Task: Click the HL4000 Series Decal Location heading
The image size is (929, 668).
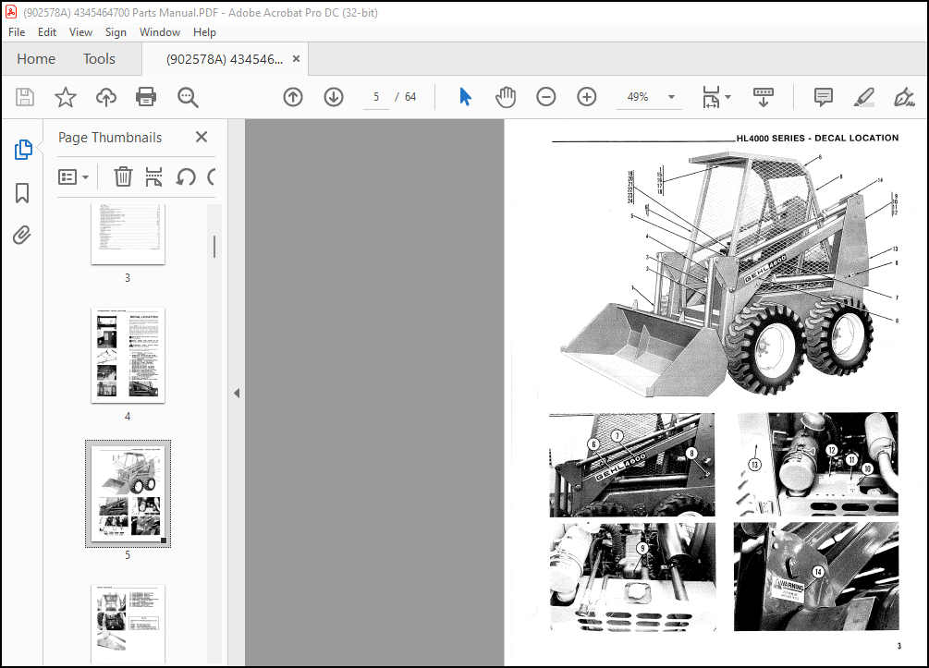Action: coord(817,138)
